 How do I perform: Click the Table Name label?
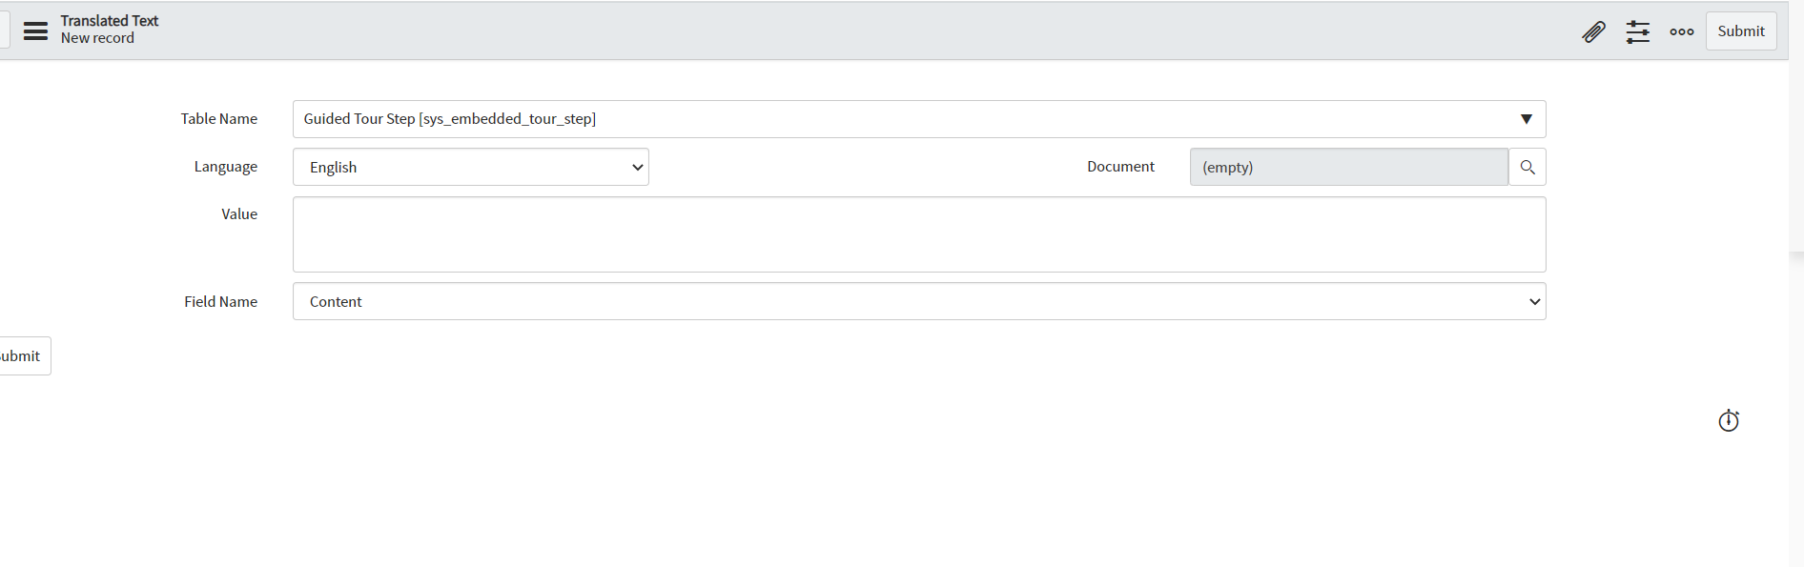219,119
